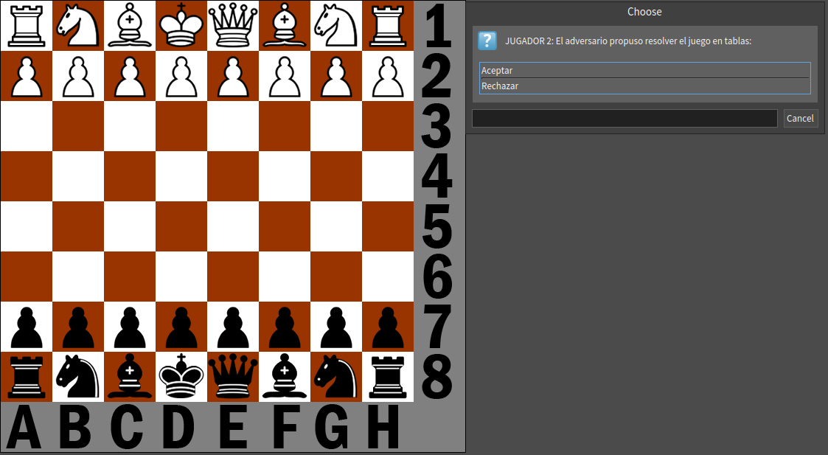This screenshot has height=455, width=828.
Task: Click the Cancel button
Action: (801, 118)
